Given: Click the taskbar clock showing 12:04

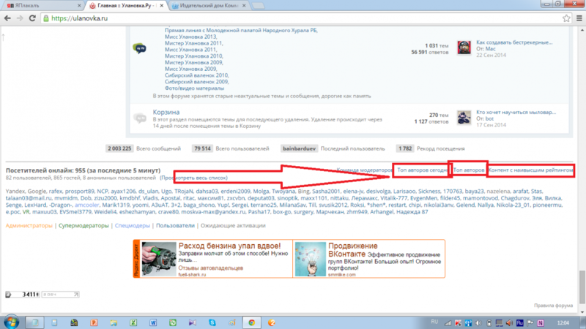Looking at the screenshot, I should [x=563, y=322].
